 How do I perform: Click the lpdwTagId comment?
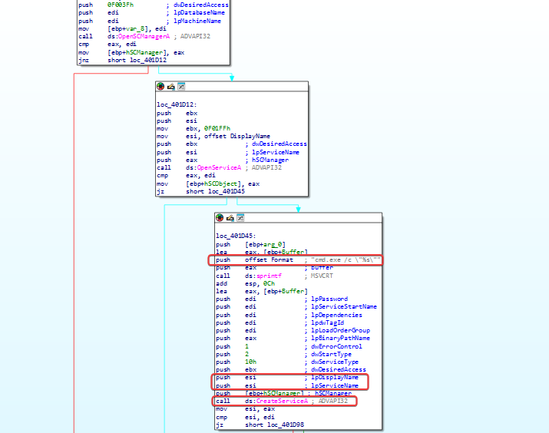pyautogui.click(x=327, y=322)
